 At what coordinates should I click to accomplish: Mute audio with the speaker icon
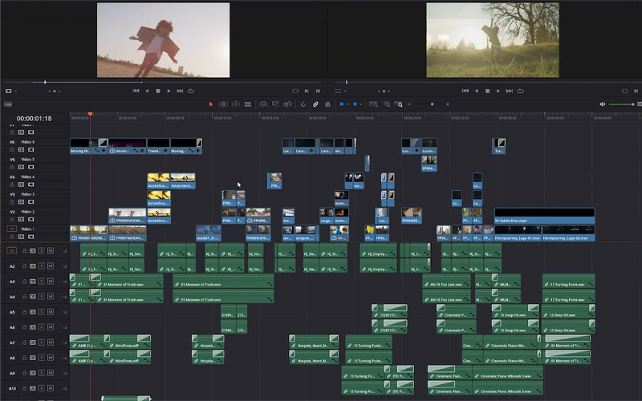[x=603, y=104]
